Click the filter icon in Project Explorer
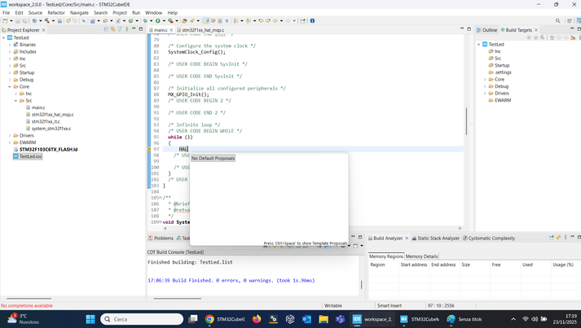Image resolution: width=581 pixels, height=328 pixels. coord(119,29)
